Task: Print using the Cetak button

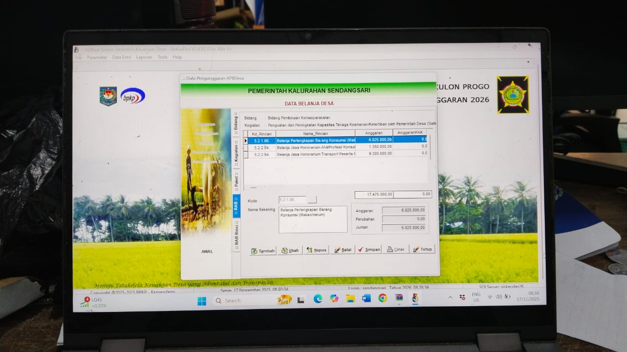Action: [x=395, y=249]
